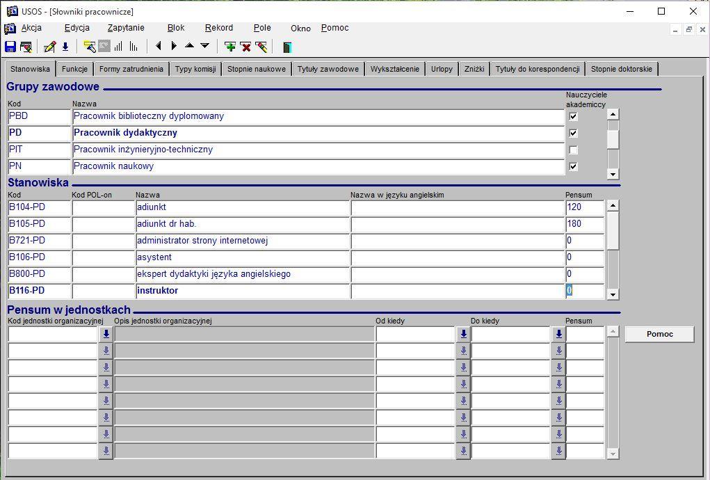The height and width of the screenshot is (480, 710).
Task: Move to next record with down triangle
Action: tap(205, 45)
